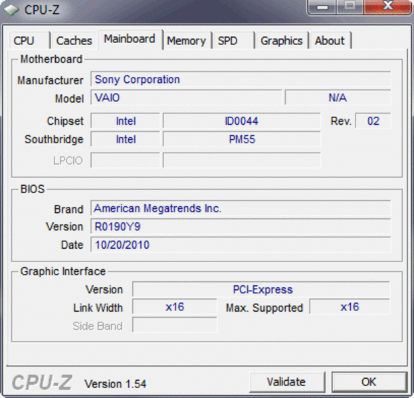The height and width of the screenshot is (398, 414).
Task: Click the PM55 southbridge field
Action: point(242,139)
